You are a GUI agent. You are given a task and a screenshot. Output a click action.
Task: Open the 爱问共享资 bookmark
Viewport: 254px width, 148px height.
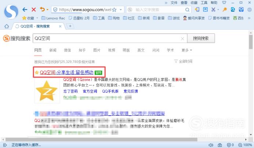click(x=194, y=18)
